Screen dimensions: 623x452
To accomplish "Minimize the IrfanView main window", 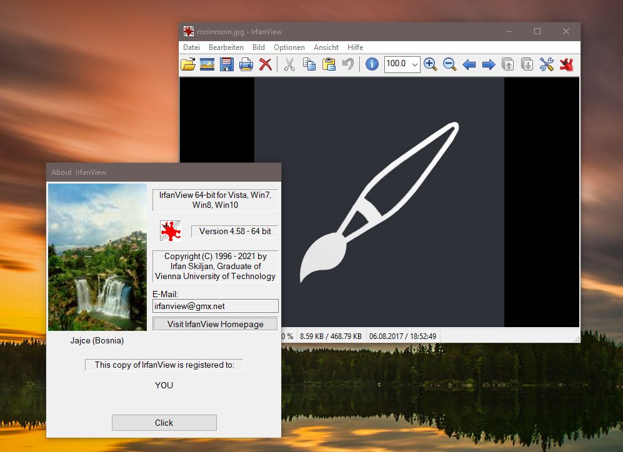I will 509,31.
